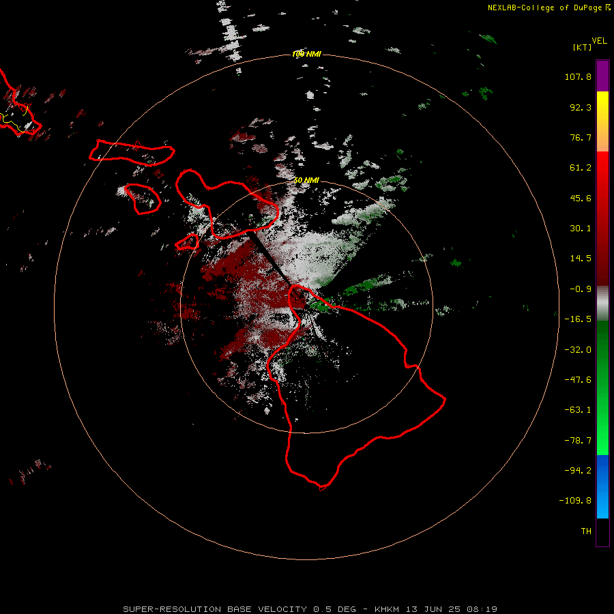
Task: Click the 61.2 legend value
Action: (581, 168)
